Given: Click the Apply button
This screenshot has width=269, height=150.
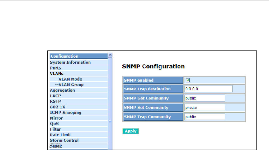Looking at the screenshot, I should pos(130,131).
